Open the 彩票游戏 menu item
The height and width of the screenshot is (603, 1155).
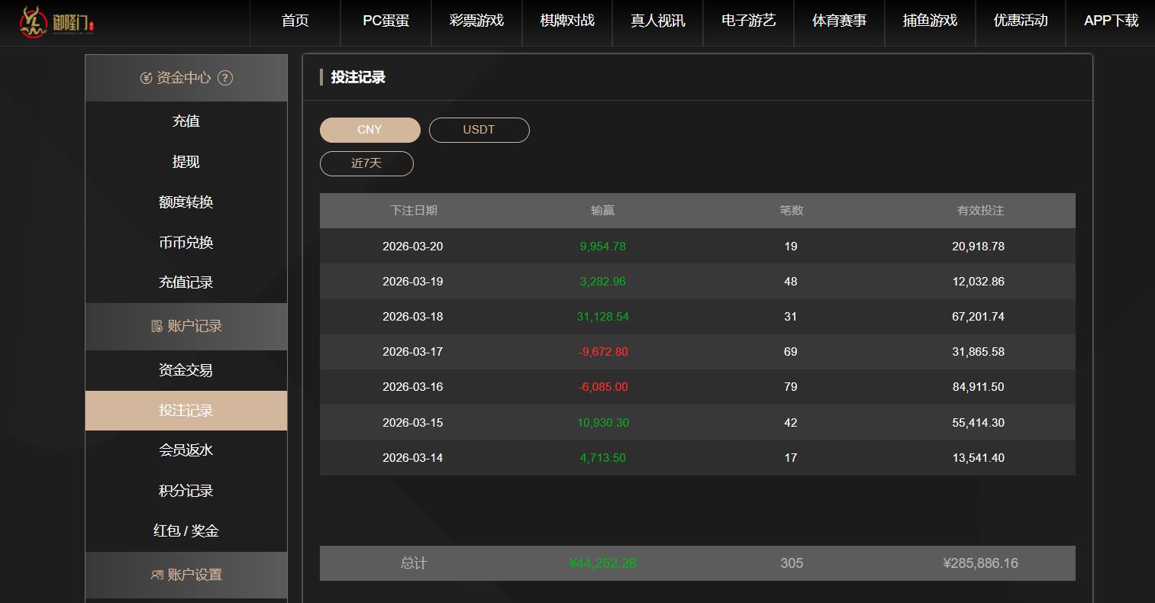point(476,21)
